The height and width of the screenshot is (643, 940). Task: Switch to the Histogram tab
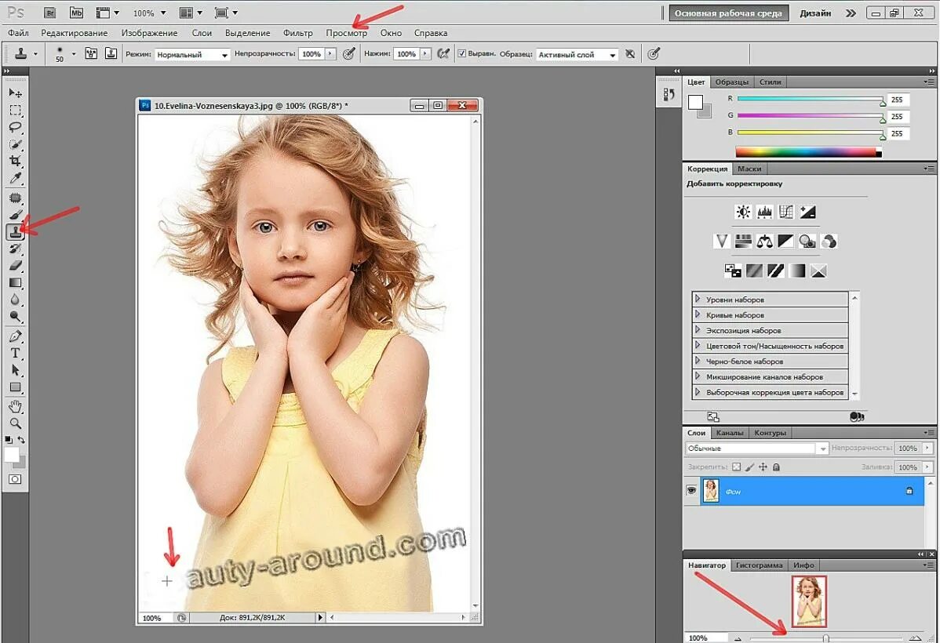click(x=759, y=565)
